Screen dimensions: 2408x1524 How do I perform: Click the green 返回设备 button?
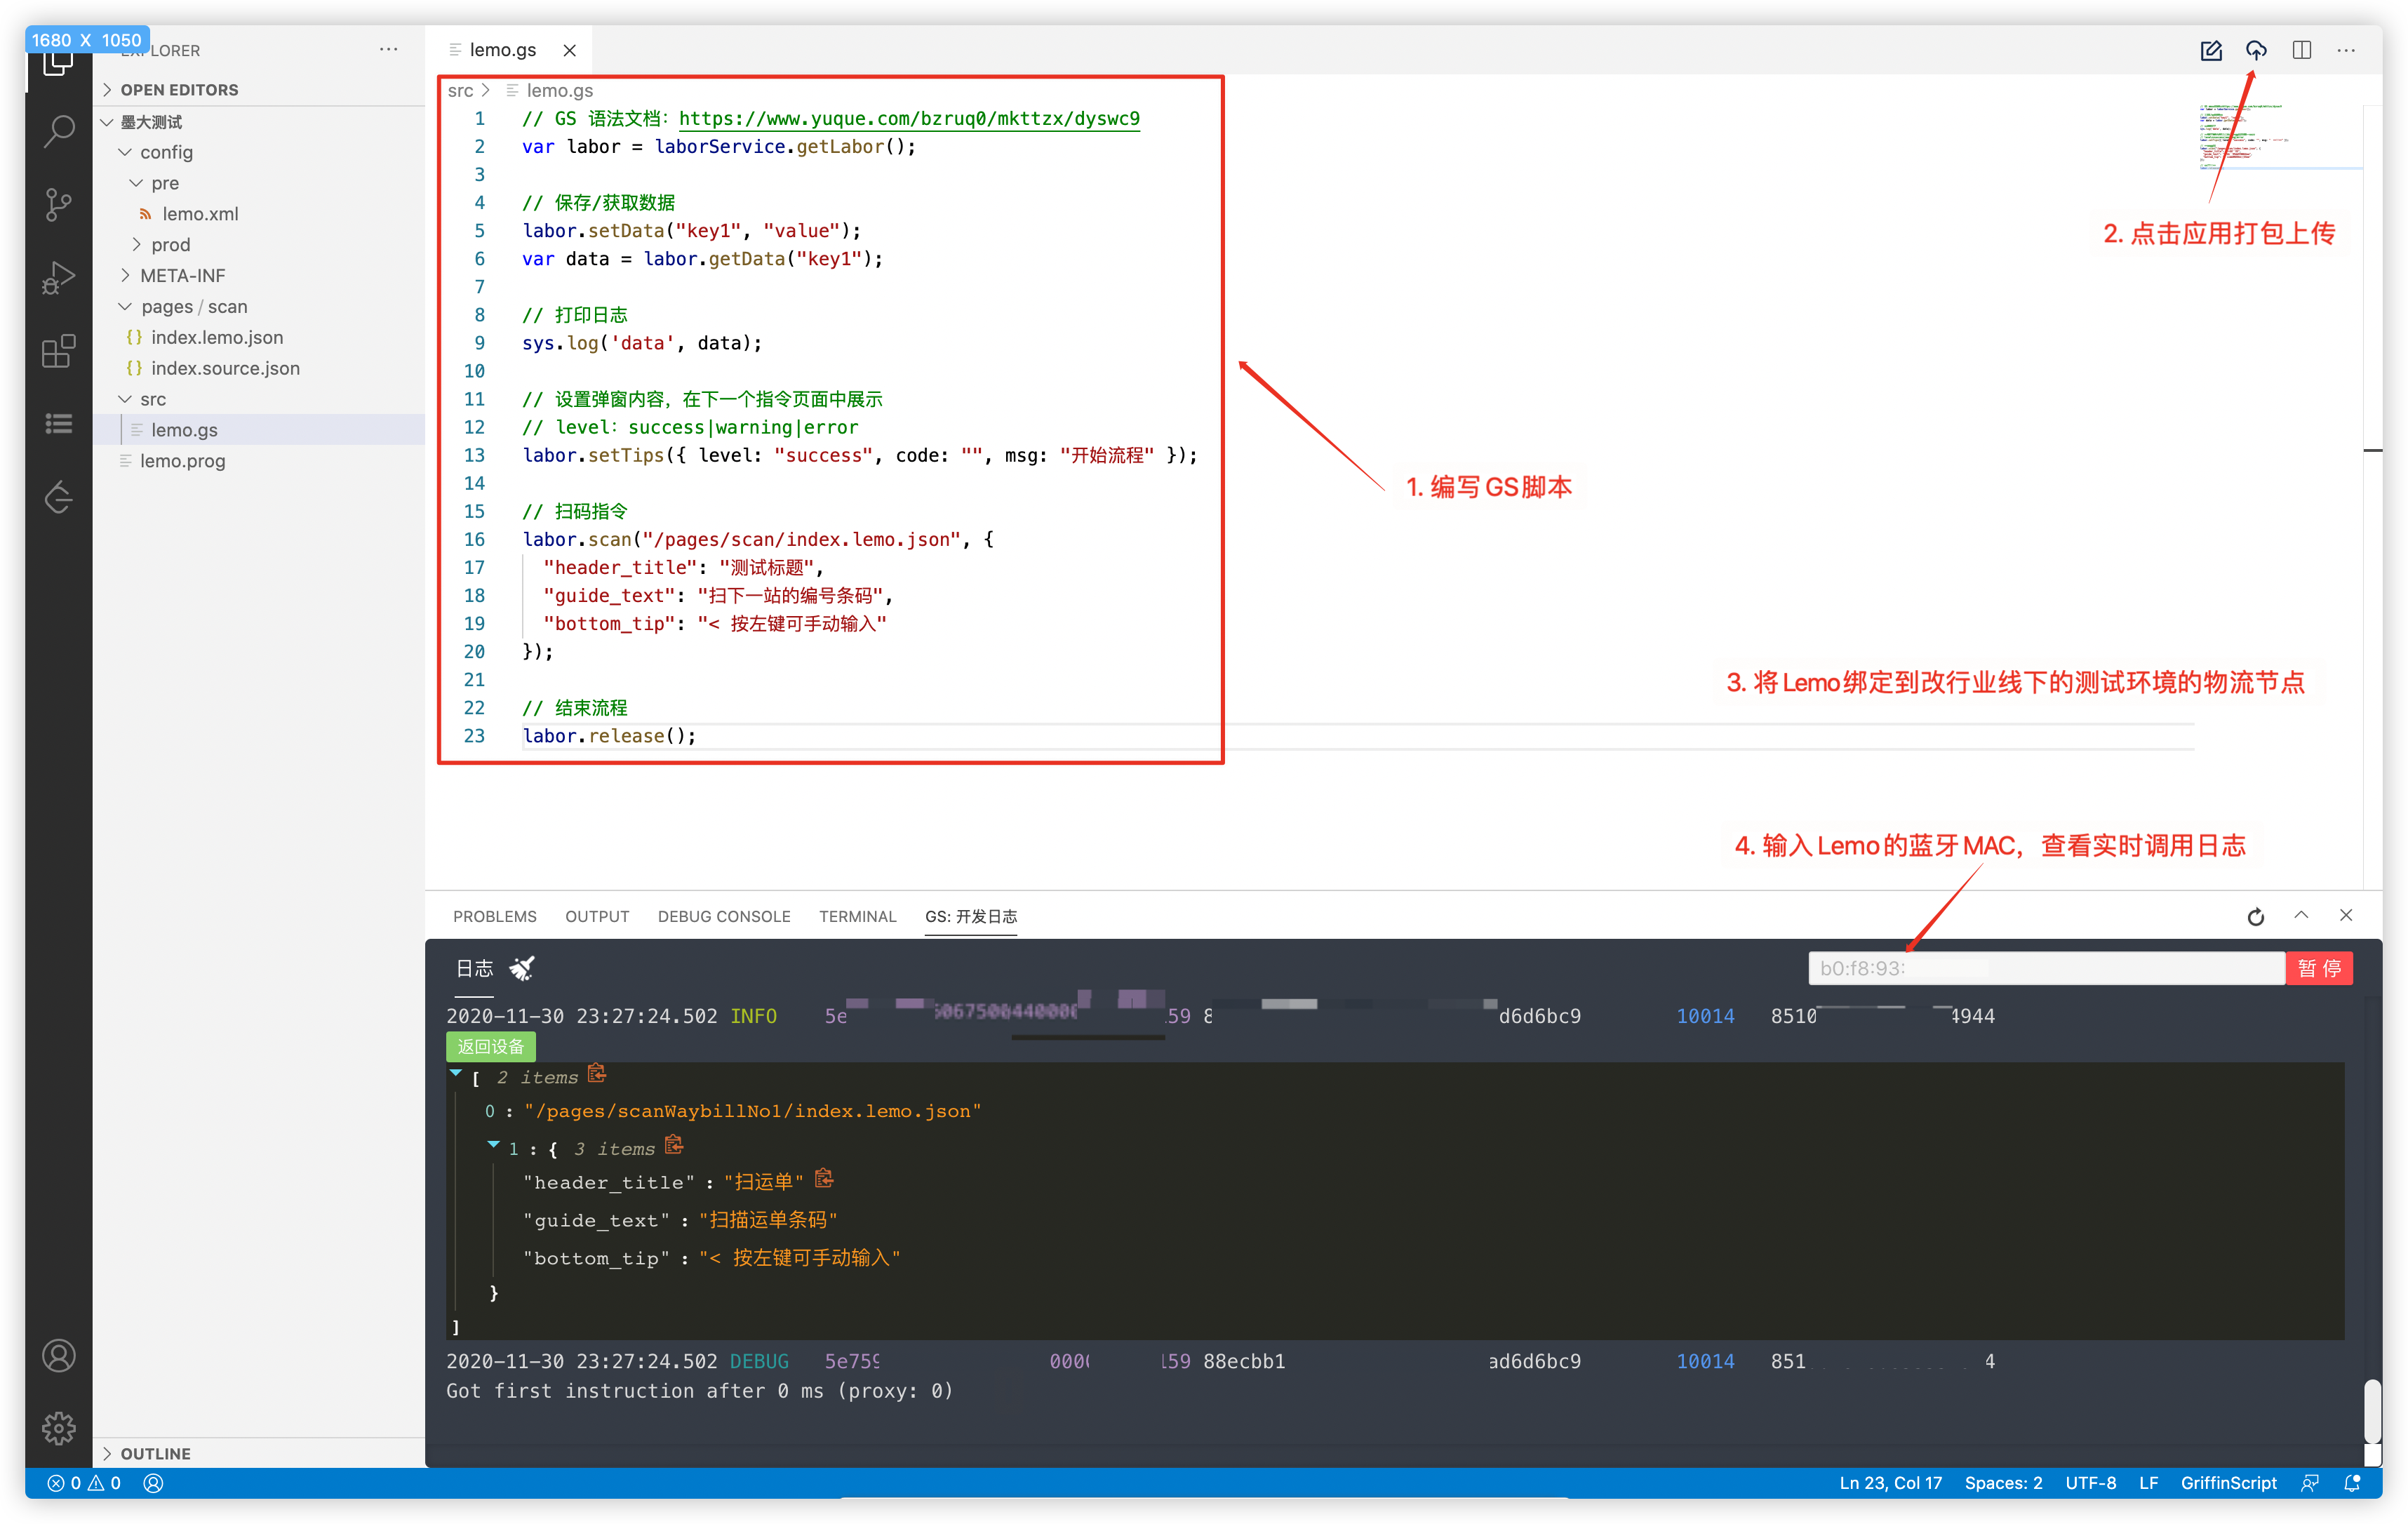(490, 1046)
